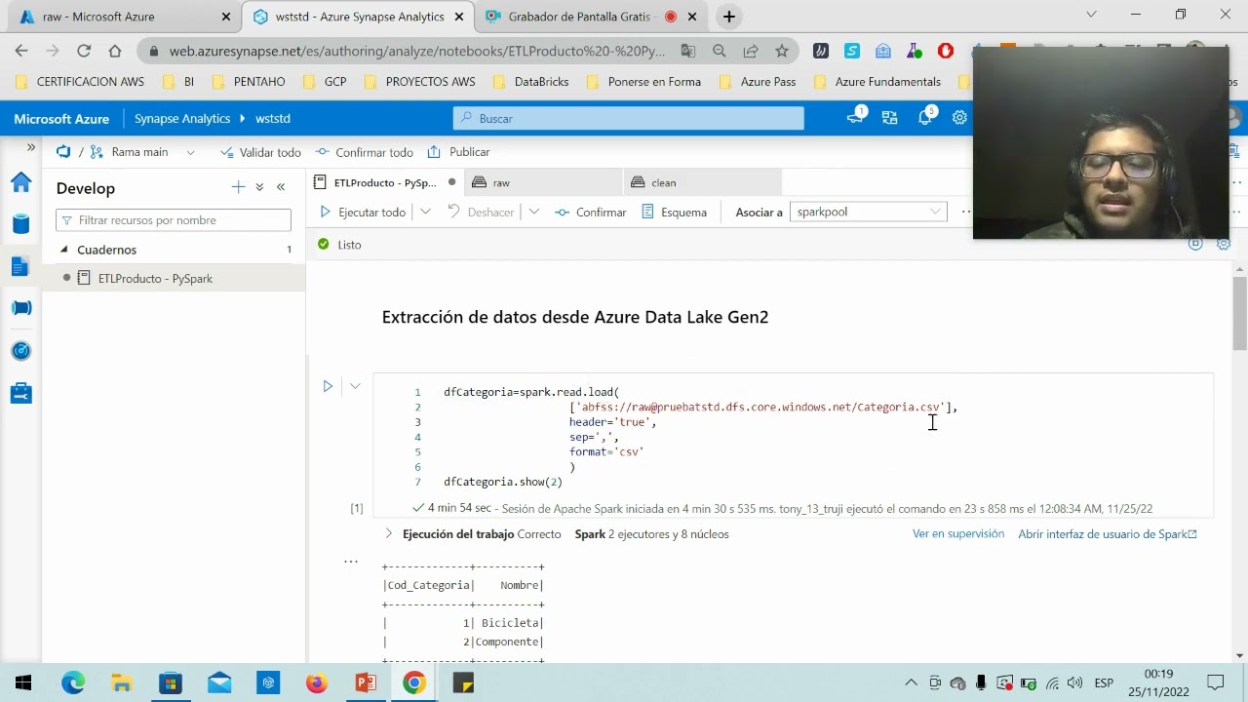The height and width of the screenshot is (702, 1248).
Task: Click Confirmar todo
Action: tap(364, 152)
